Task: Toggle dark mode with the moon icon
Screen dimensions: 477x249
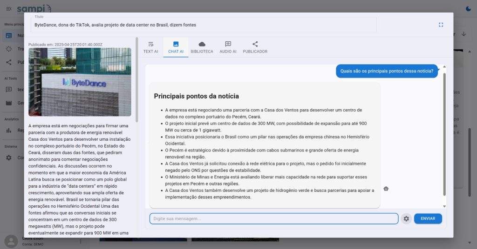Action: [468, 8]
